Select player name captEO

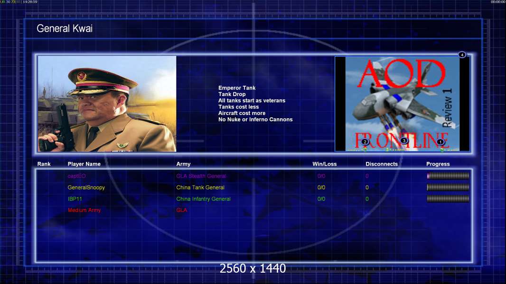[77, 176]
